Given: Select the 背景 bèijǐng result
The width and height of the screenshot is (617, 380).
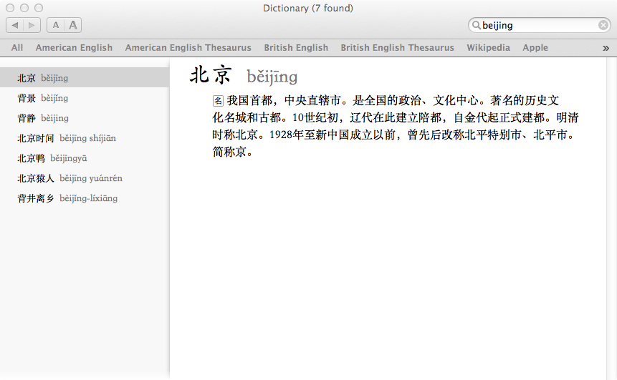Looking at the screenshot, I should [85, 98].
